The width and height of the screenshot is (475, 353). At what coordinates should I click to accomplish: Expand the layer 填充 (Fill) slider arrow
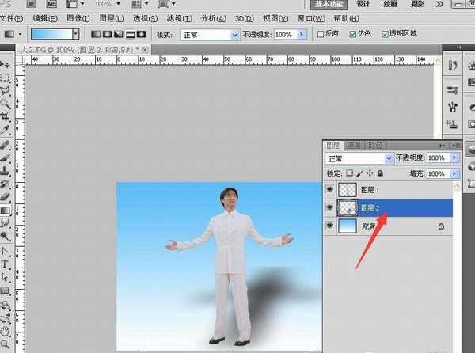454,173
